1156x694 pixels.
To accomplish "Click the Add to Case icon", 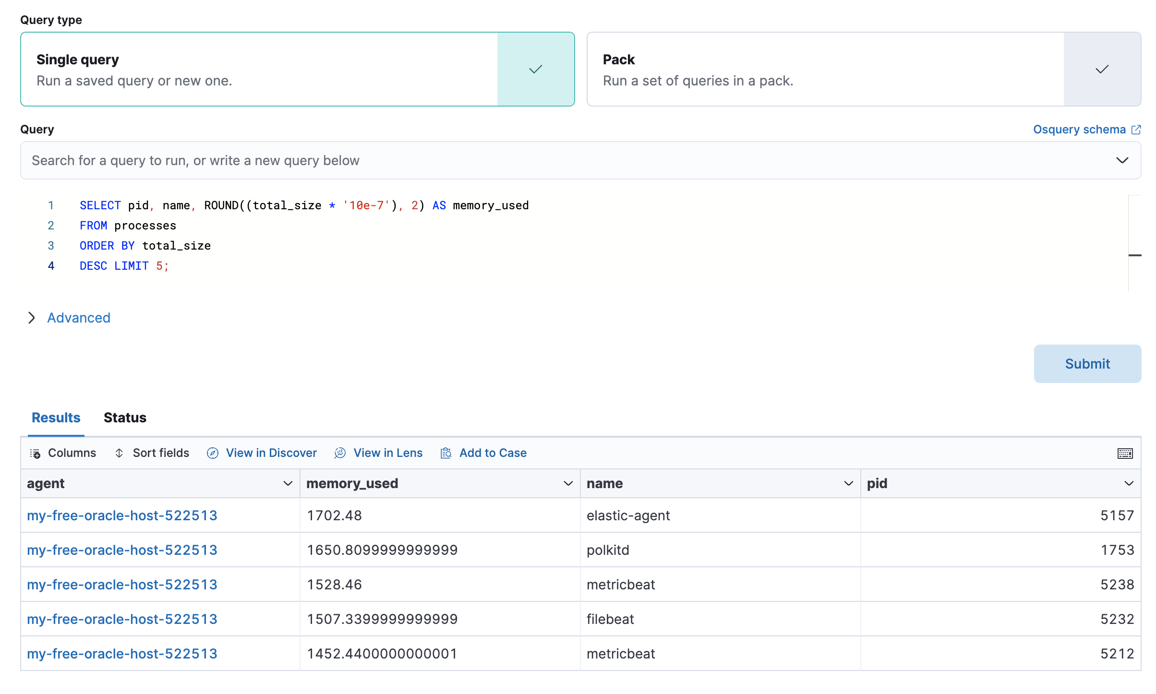I will [446, 453].
